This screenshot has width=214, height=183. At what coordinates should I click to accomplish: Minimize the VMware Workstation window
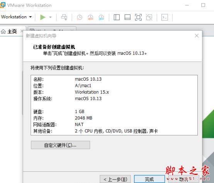tap(187, 5)
